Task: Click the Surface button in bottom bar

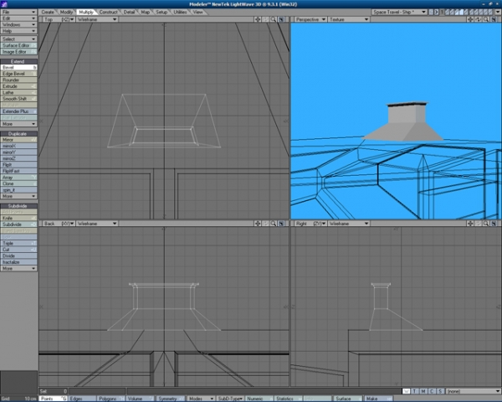Action: 348,399
